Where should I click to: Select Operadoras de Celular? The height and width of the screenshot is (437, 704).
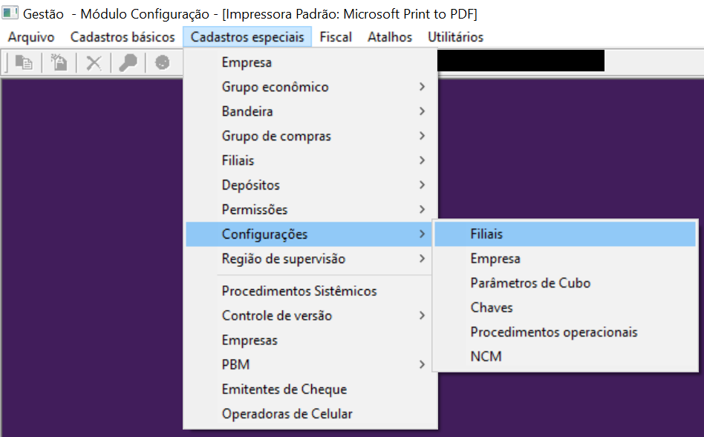pos(287,414)
